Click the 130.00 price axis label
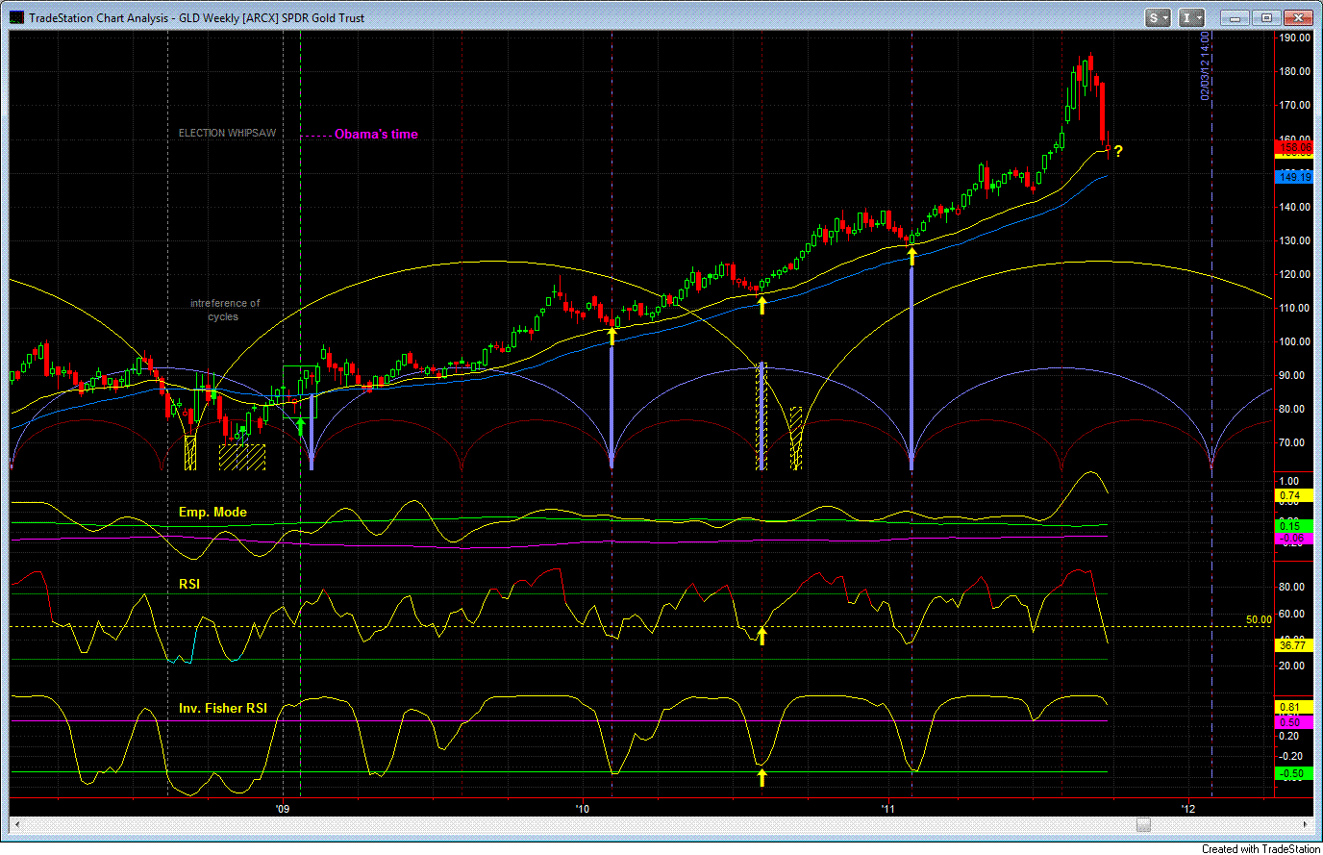Viewport: 1323px width, 855px height. (x=1294, y=240)
